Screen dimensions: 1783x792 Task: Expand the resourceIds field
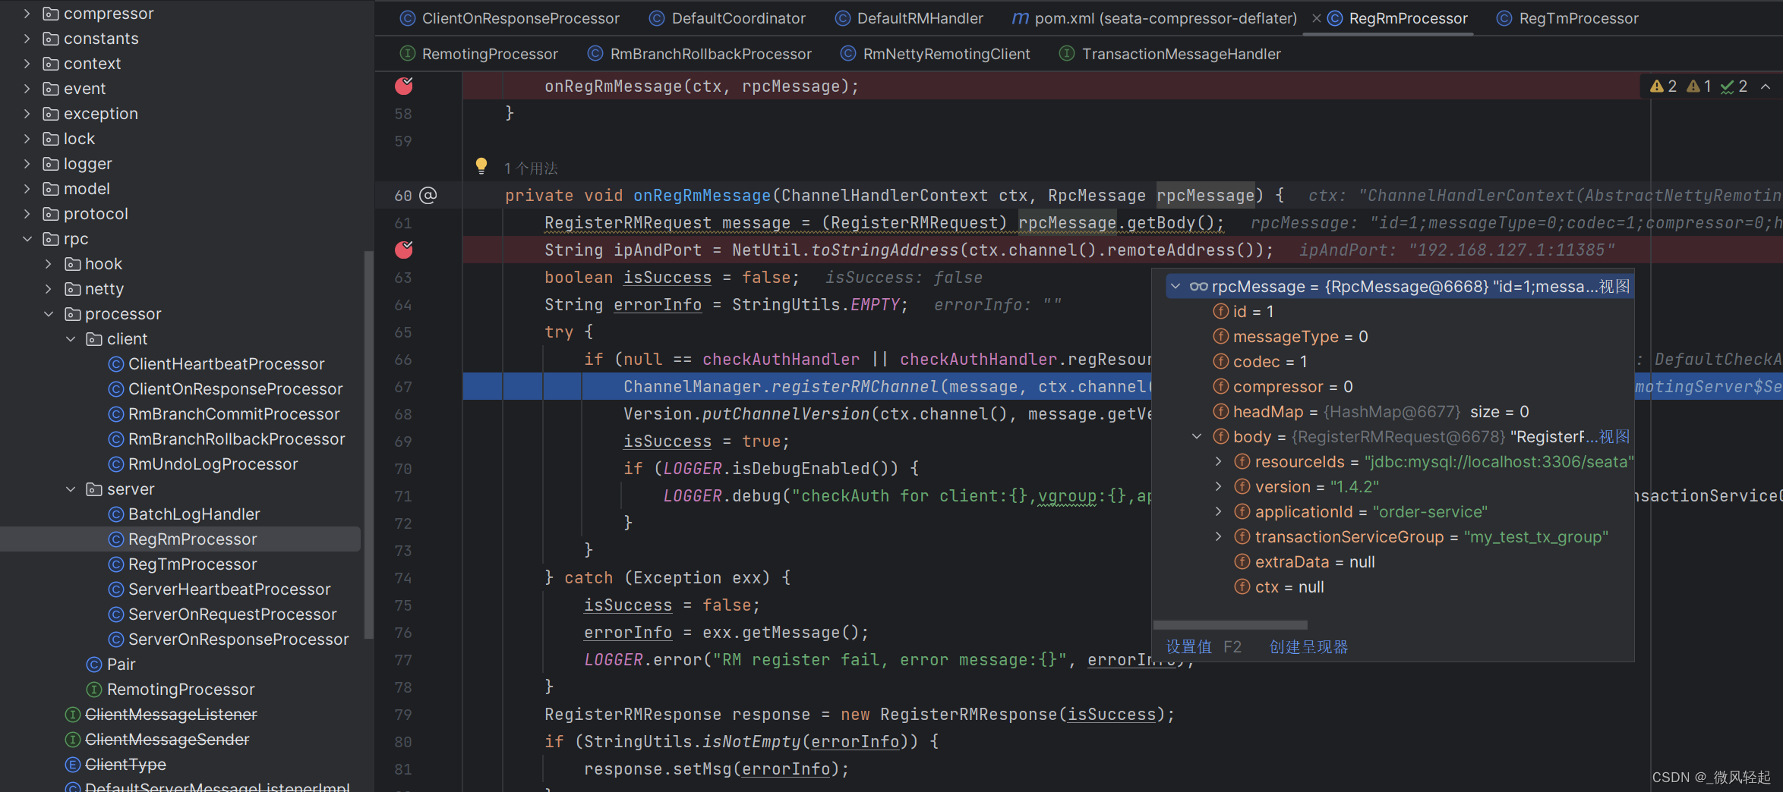1218,462
